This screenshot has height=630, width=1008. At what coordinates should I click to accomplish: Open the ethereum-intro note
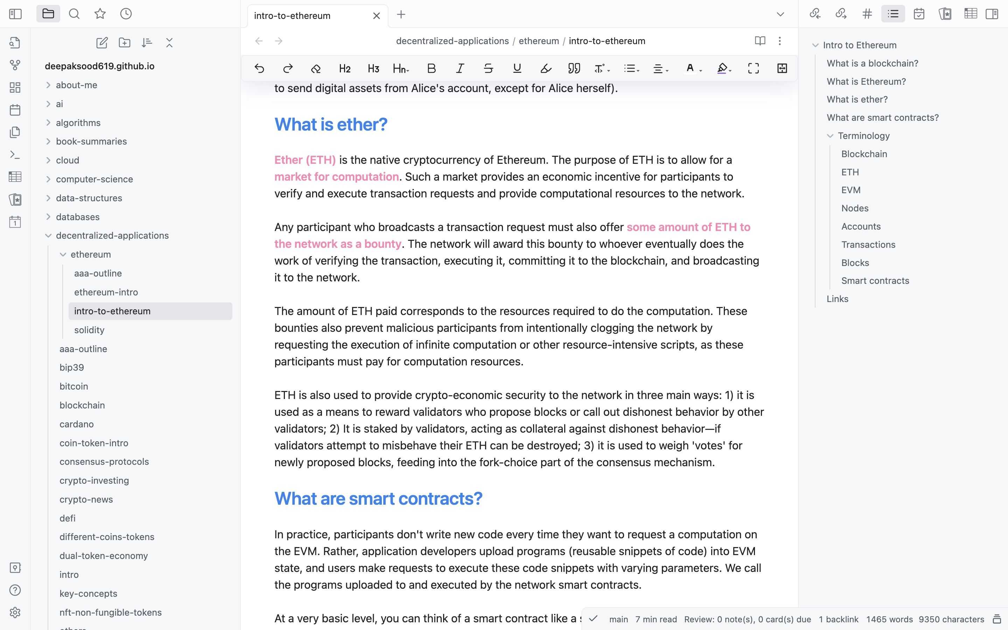(x=106, y=293)
